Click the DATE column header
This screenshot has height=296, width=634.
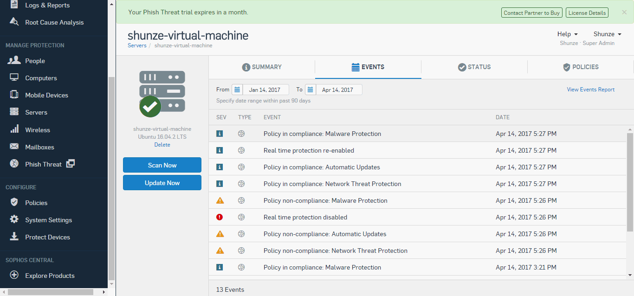(503, 117)
